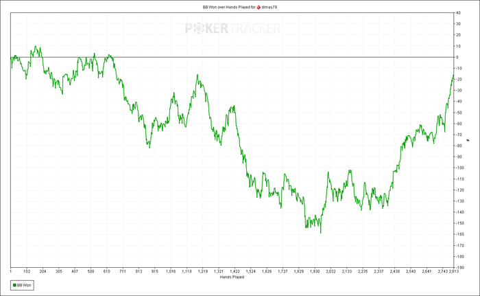This screenshot has height=296, width=480.
Task: Click x-axis tick label 2,641
Action: pyautogui.click(x=427, y=271)
